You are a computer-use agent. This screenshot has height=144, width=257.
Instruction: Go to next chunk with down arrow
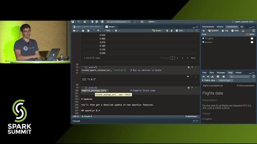point(171,31)
